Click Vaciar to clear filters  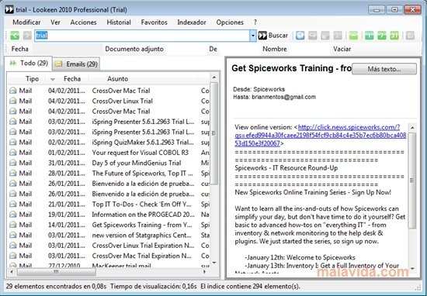tap(342, 49)
